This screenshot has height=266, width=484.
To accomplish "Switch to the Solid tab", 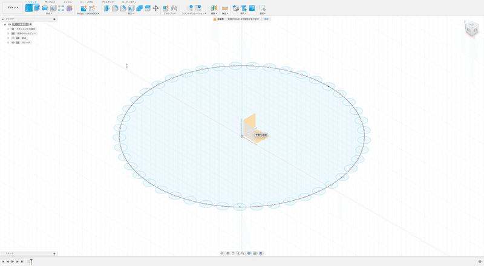I will (x=33, y=2).
